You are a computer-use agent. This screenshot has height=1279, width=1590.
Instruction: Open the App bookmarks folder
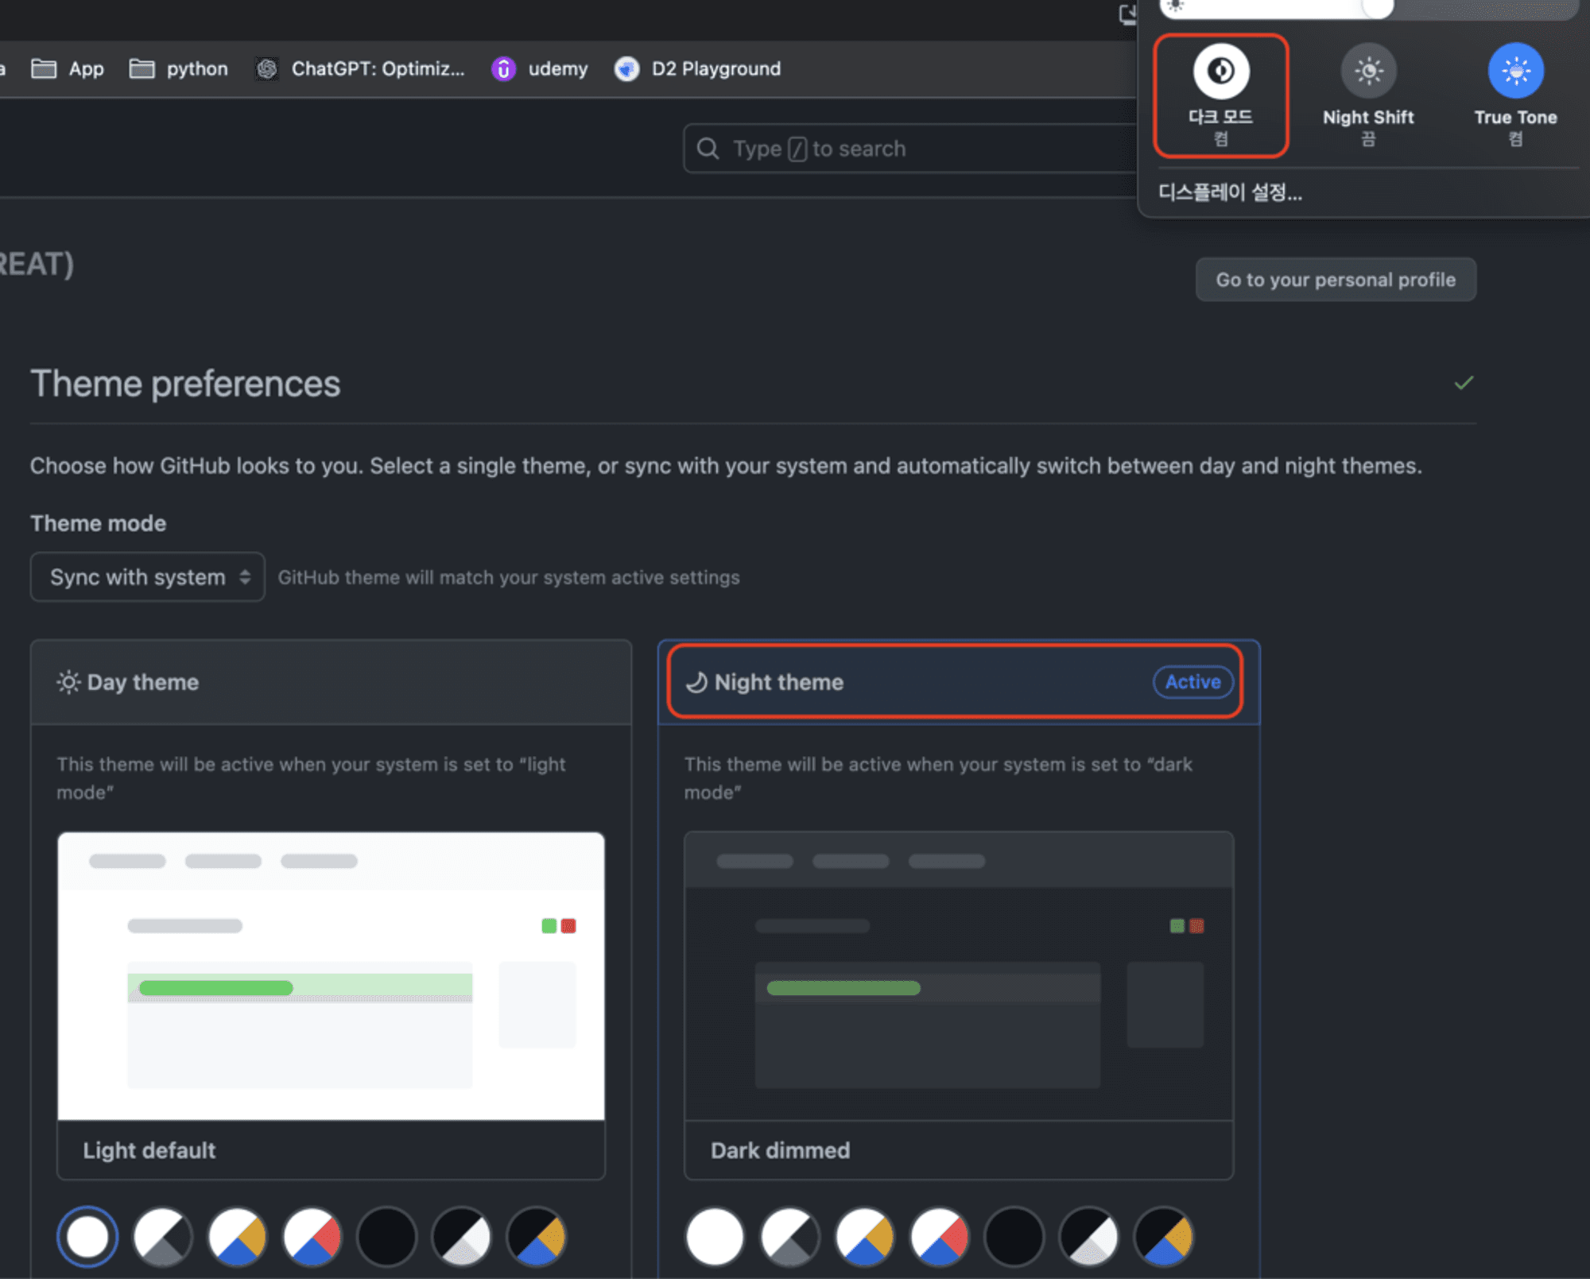tap(68, 69)
